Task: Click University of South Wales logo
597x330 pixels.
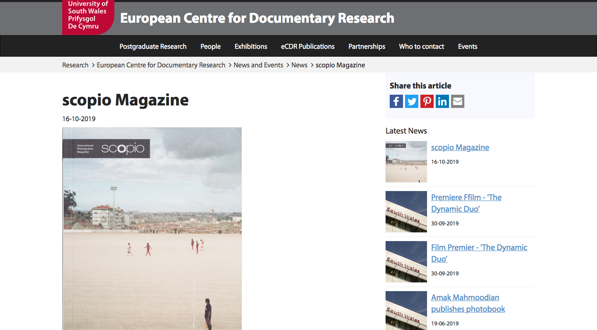Action: click(88, 17)
